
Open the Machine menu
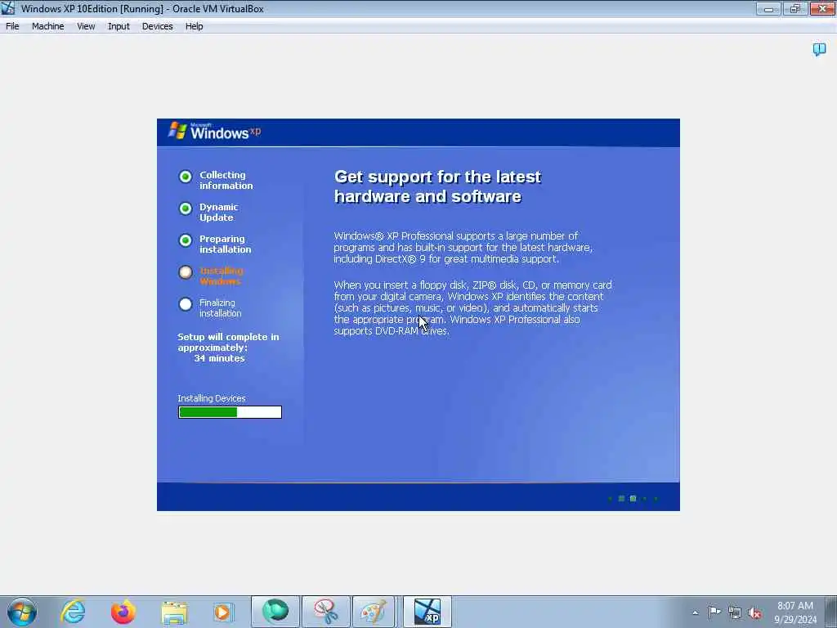[47, 26]
